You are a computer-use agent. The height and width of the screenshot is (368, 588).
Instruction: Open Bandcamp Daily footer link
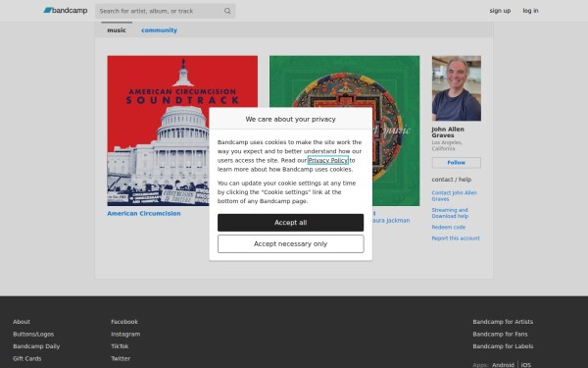click(36, 346)
